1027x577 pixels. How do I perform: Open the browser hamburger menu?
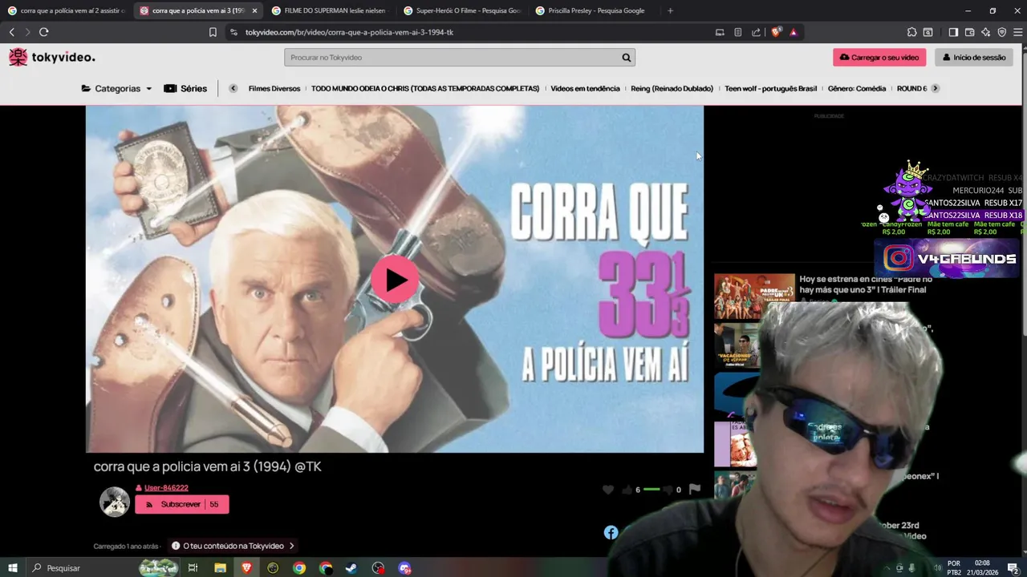pyautogui.click(x=1018, y=32)
